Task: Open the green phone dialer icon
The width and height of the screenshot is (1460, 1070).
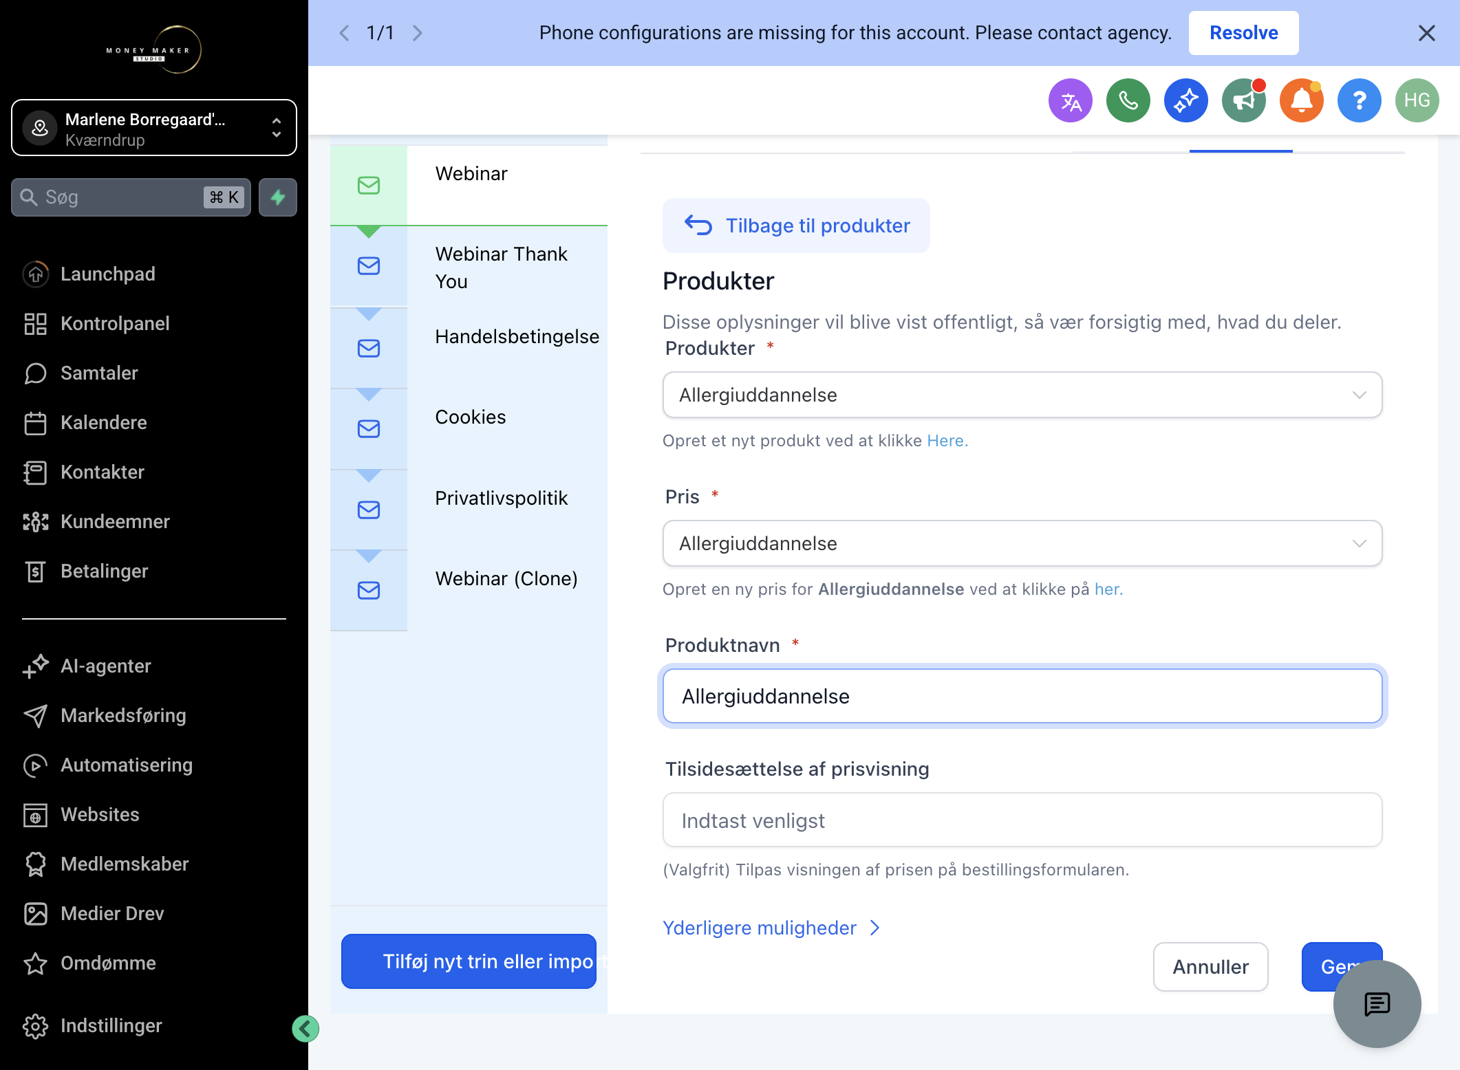Action: 1128,101
